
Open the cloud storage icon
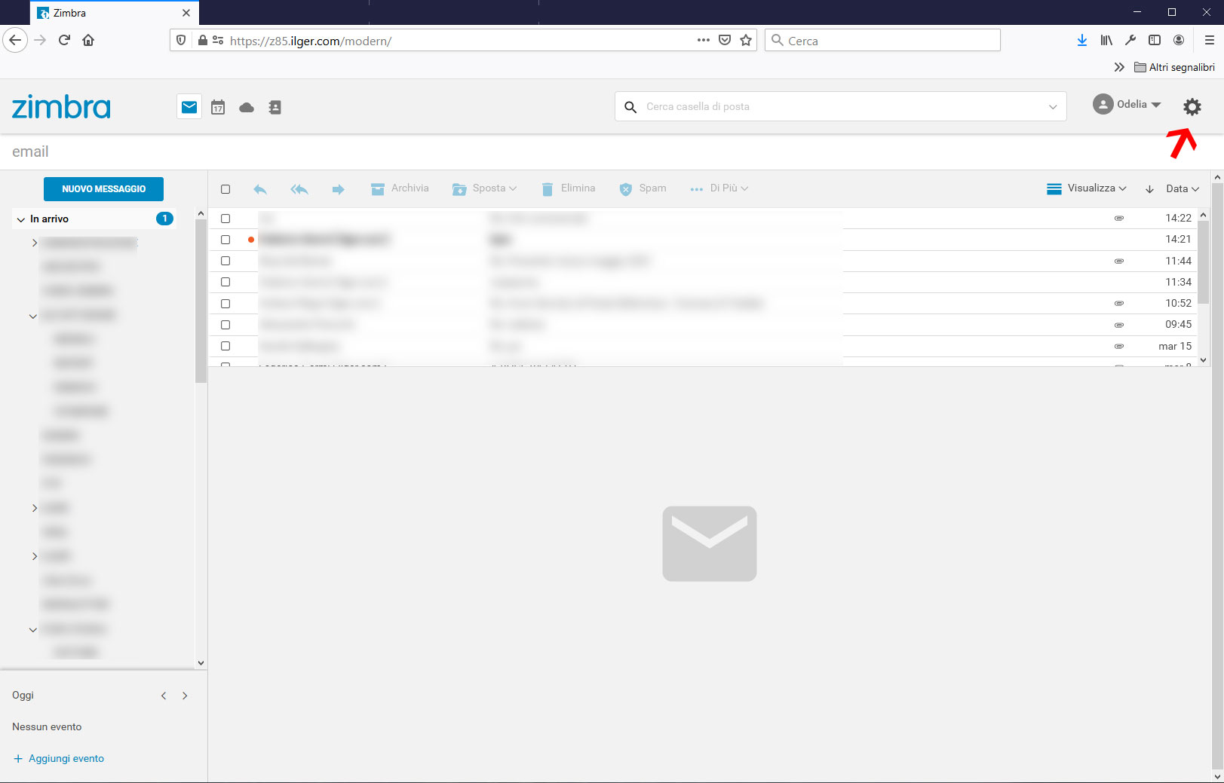[x=247, y=108]
